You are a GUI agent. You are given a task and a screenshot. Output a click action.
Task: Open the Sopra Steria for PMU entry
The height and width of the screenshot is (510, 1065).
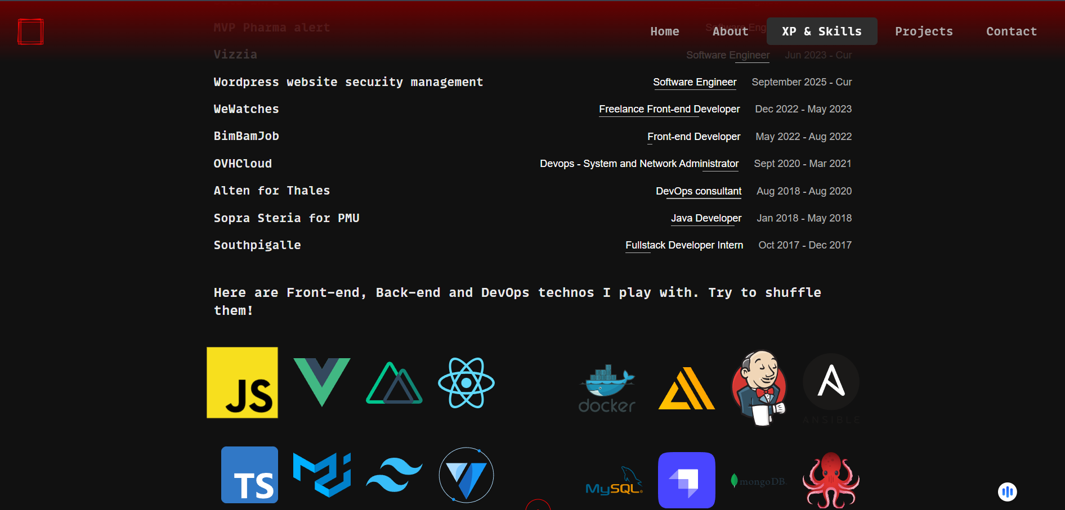pos(286,218)
